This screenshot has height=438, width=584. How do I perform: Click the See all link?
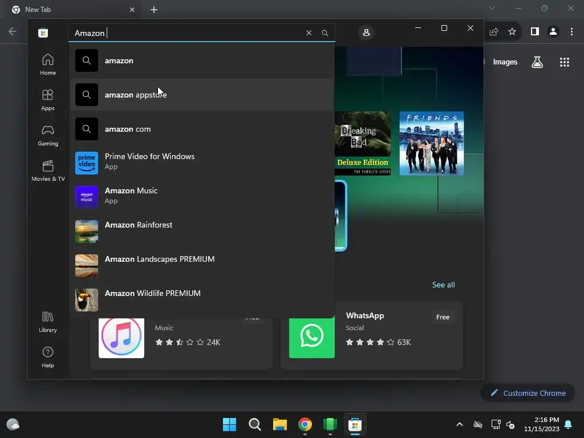point(443,285)
